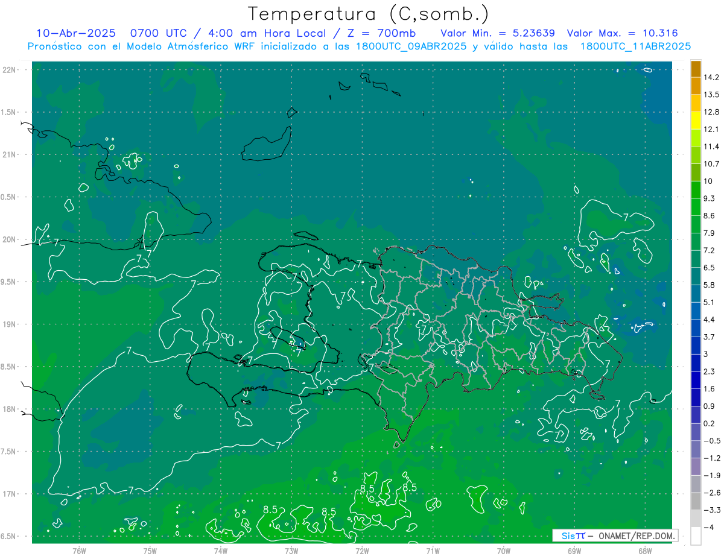
Task: Click the "2.3" color scale label
Action: click(x=710, y=371)
